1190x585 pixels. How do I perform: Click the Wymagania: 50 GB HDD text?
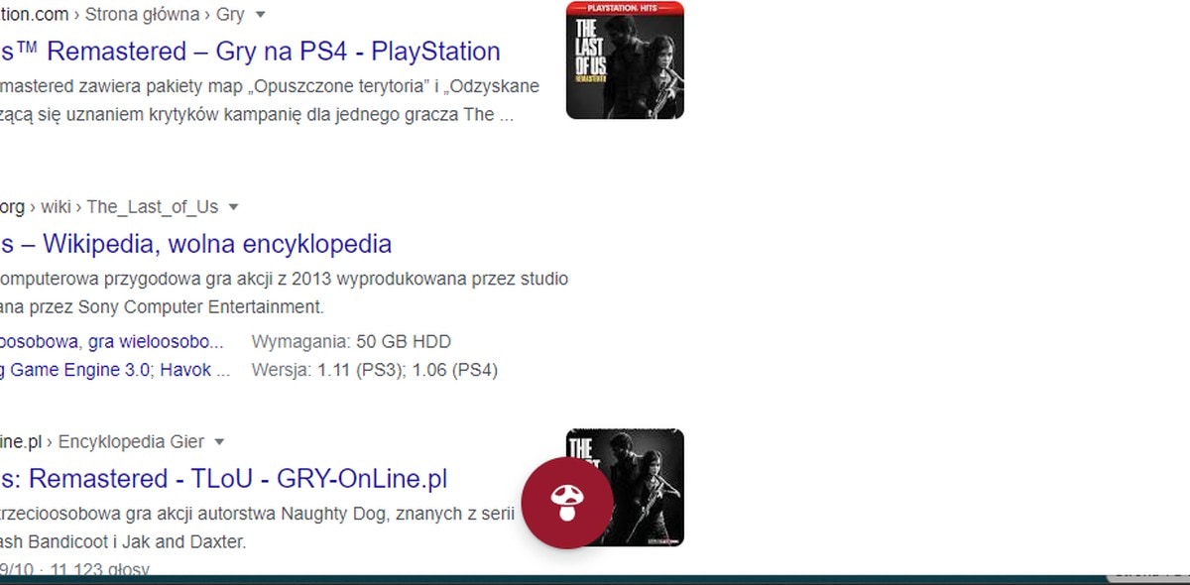point(351,342)
